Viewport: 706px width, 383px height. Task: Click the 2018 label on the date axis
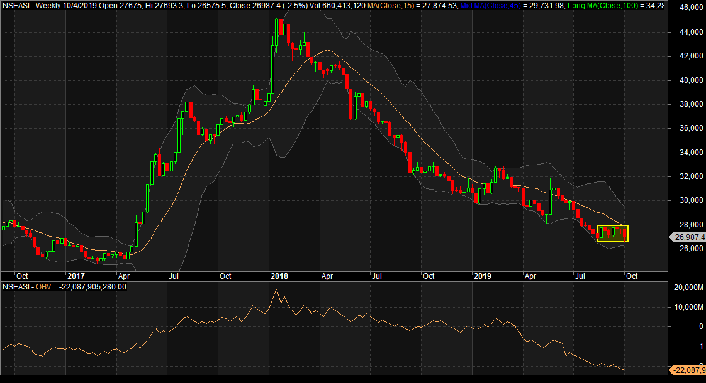(279, 276)
